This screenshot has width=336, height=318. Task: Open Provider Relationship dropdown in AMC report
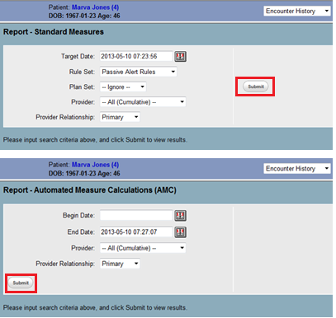tap(120, 264)
